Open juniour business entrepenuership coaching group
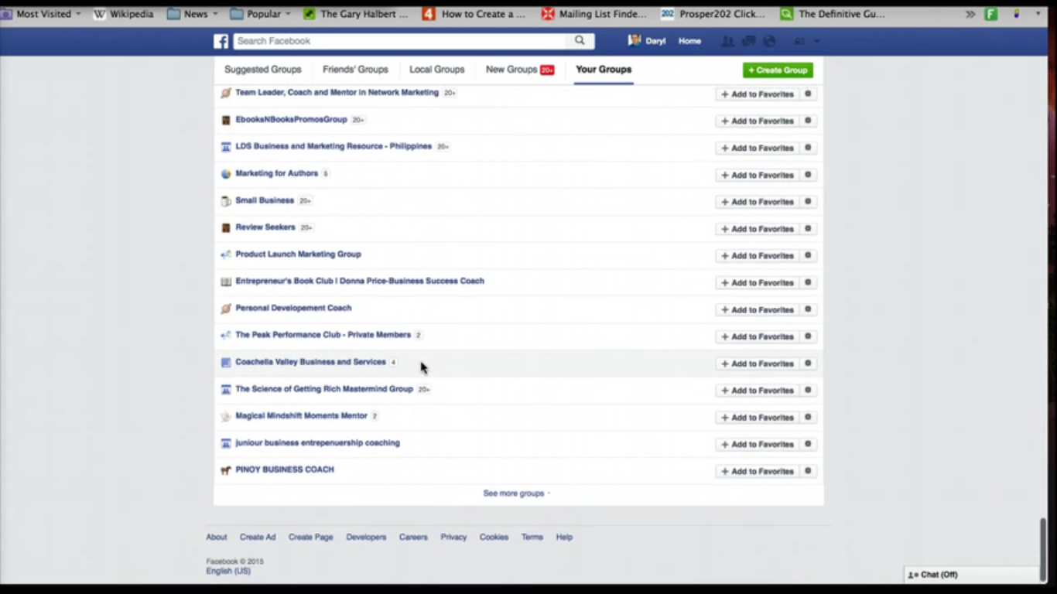This screenshot has width=1057, height=594. (x=317, y=443)
